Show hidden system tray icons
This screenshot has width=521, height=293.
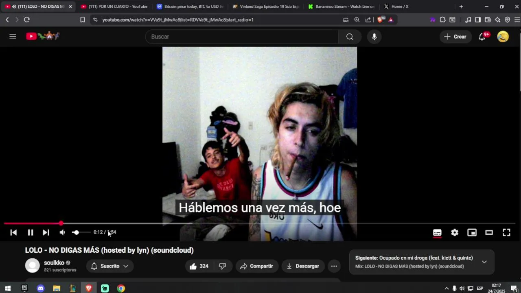click(x=447, y=289)
